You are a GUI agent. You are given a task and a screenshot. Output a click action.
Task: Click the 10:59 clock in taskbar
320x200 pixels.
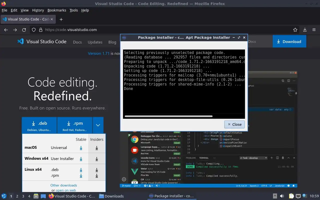tap(314, 196)
